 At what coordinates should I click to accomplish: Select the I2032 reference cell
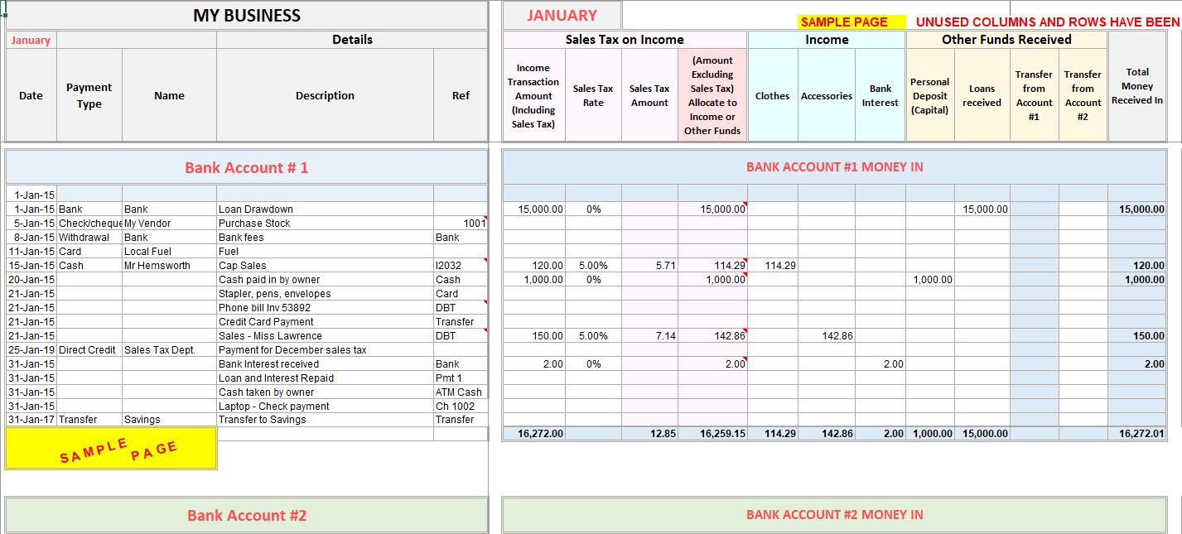coord(461,266)
